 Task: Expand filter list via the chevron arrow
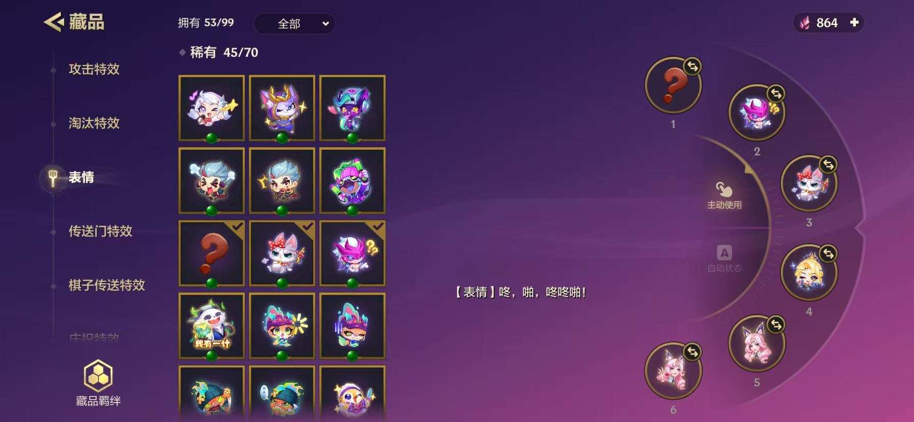(325, 23)
